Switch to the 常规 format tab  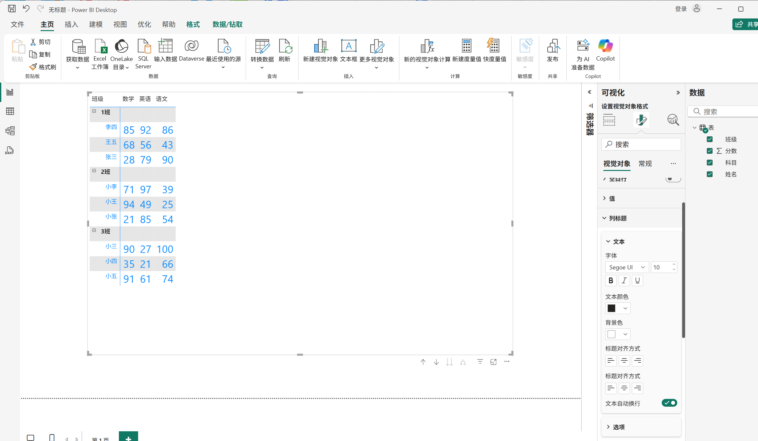[x=645, y=164]
